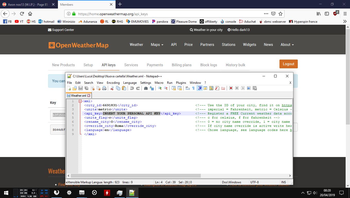Click the Start Recording macro icon
Viewport: 350px width, 198px height.
coord(231,88)
